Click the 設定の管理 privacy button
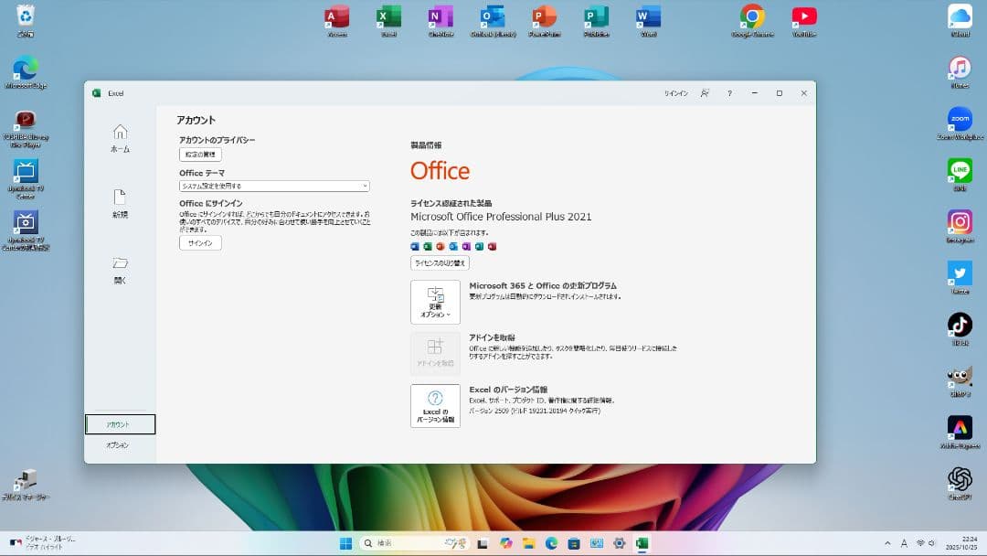987x556 pixels. (199, 154)
